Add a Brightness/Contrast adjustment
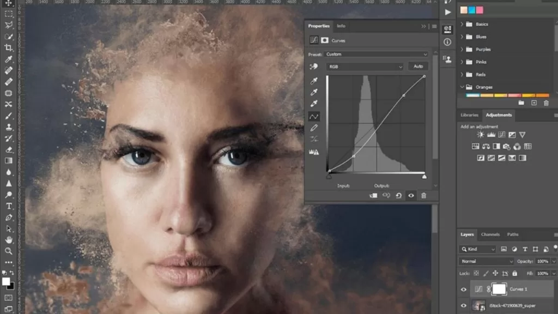The width and height of the screenshot is (558, 314). click(x=481, y=135)
